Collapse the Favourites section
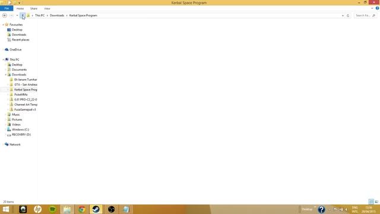Screen dimensions: 380x214 coord(3,25)
